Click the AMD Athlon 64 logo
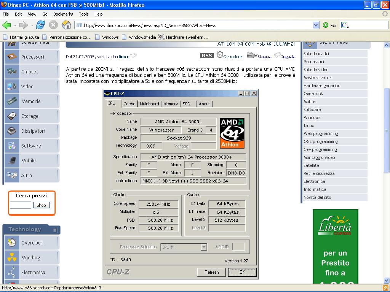Viewport: 390px width, 292px height. [232, 133]
